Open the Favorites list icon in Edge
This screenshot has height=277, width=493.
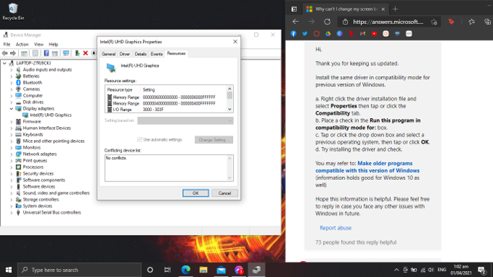(x=471, y=22)
